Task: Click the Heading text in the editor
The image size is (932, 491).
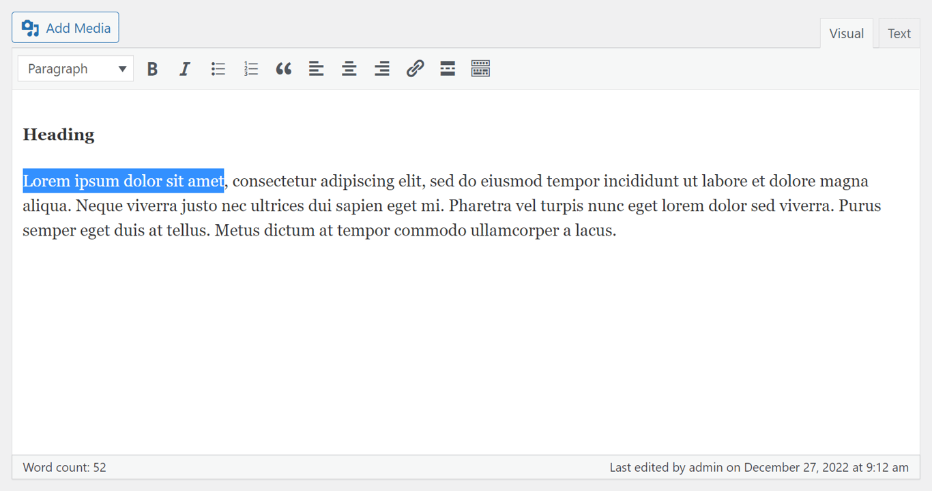Action: (x=58, y=134)
